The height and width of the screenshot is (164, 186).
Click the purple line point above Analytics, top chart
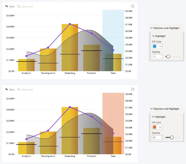coord(26,56)
